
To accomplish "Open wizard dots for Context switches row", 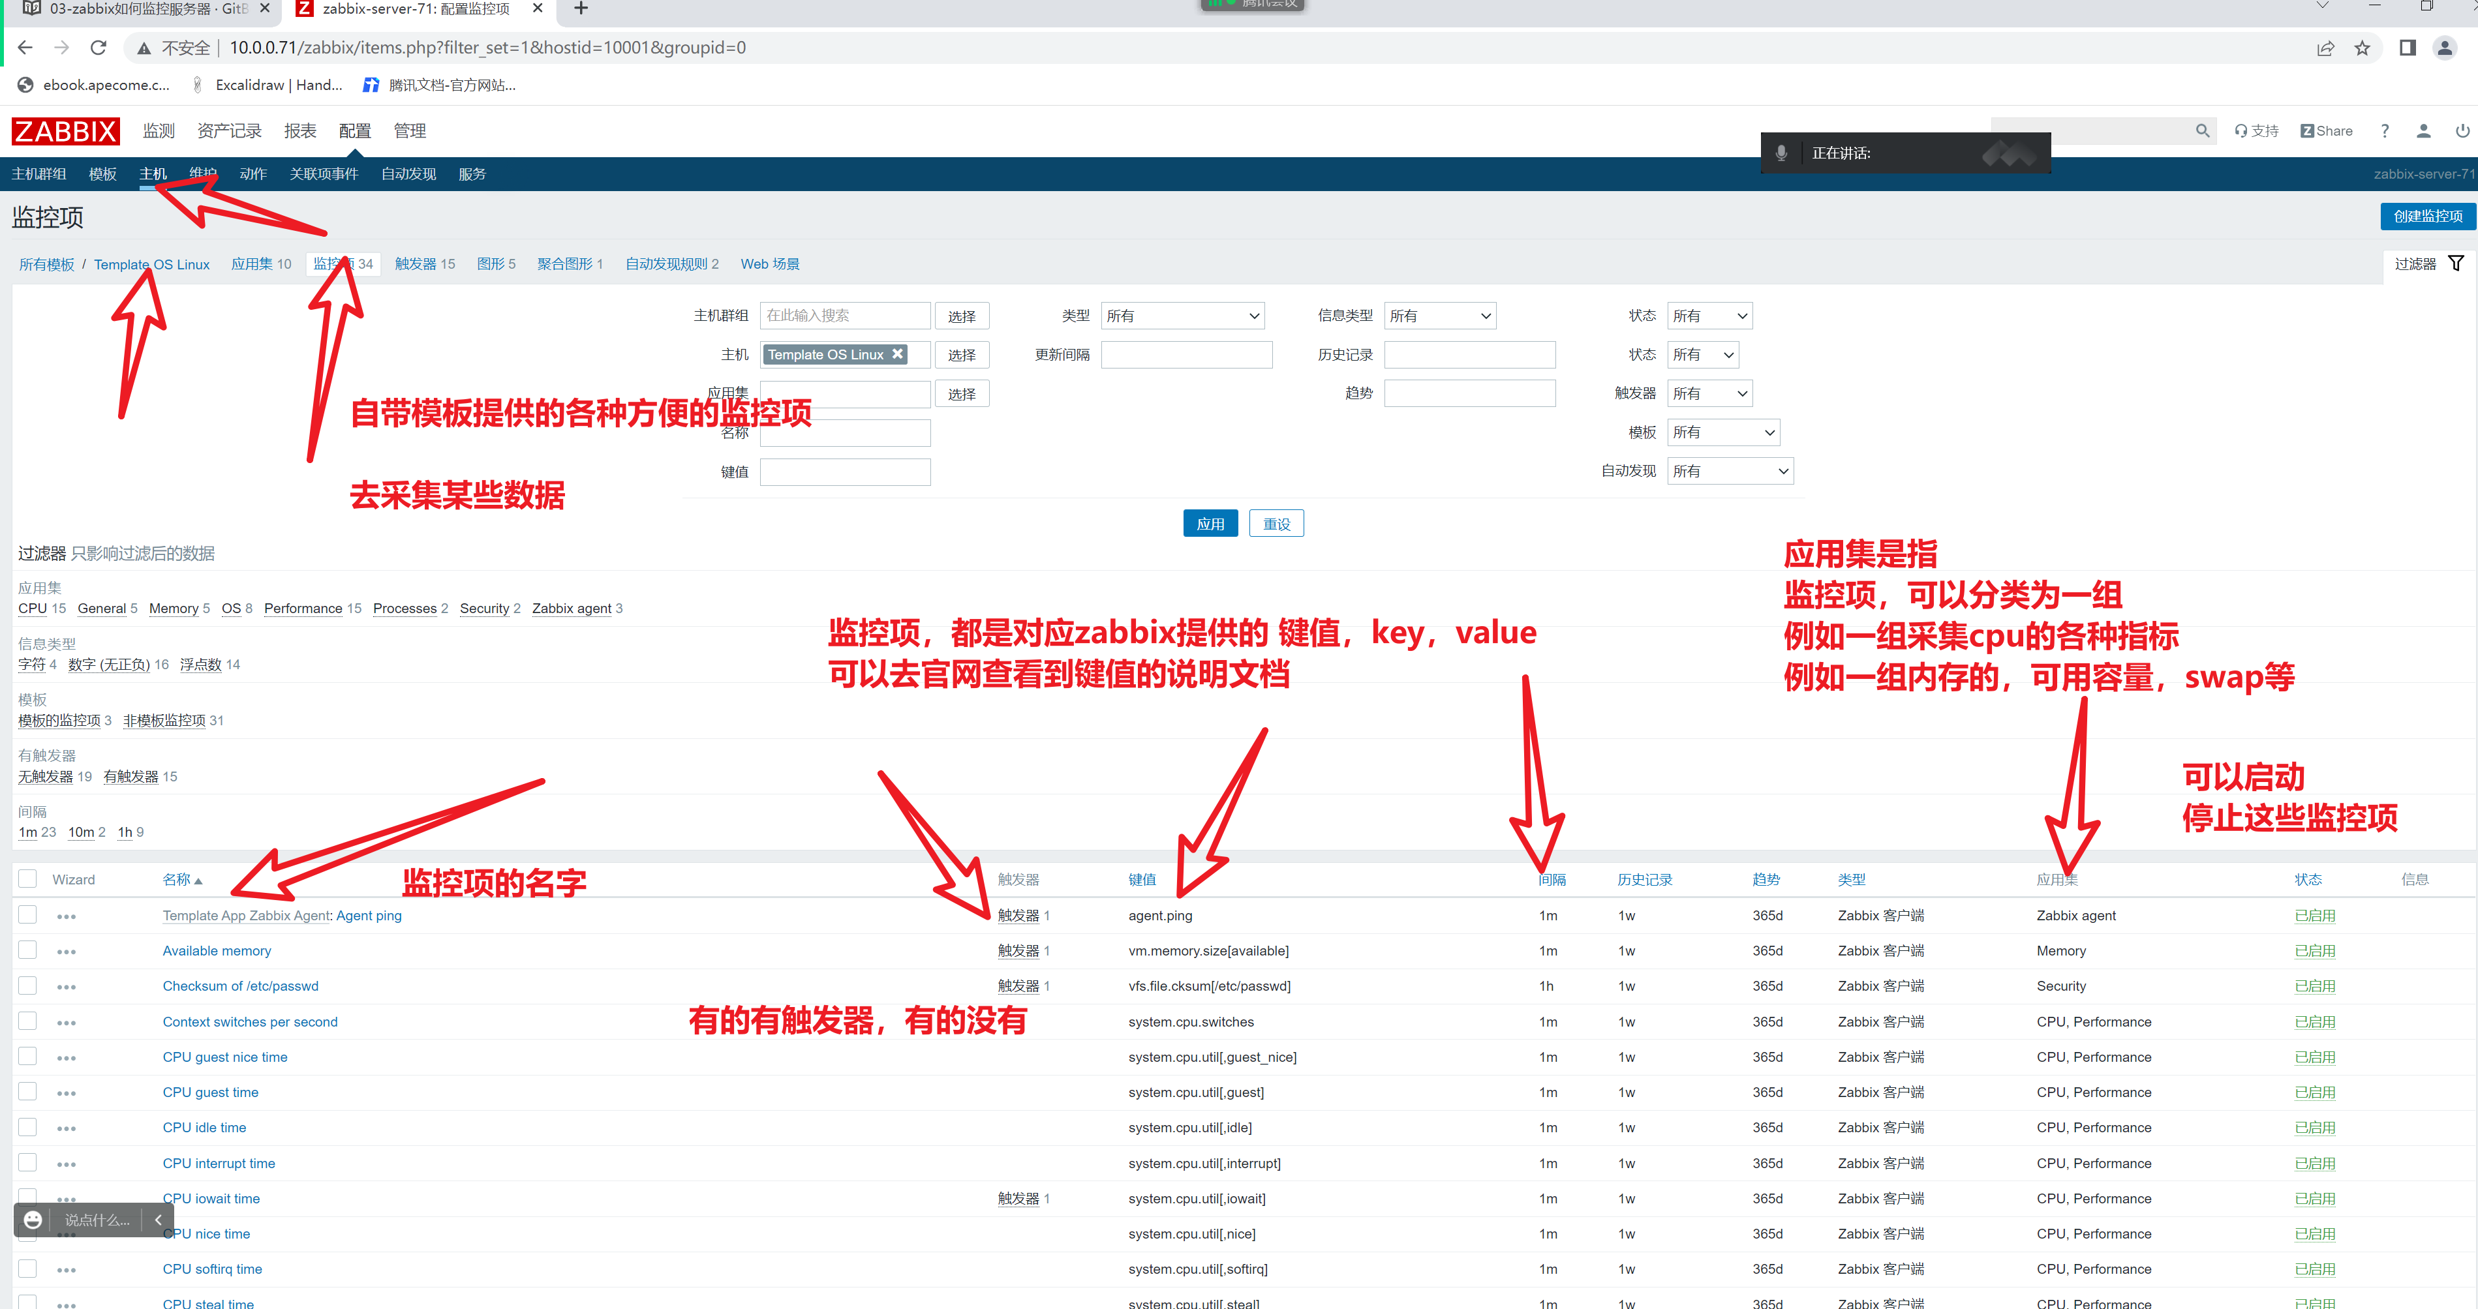I will tap(65, 1023).
